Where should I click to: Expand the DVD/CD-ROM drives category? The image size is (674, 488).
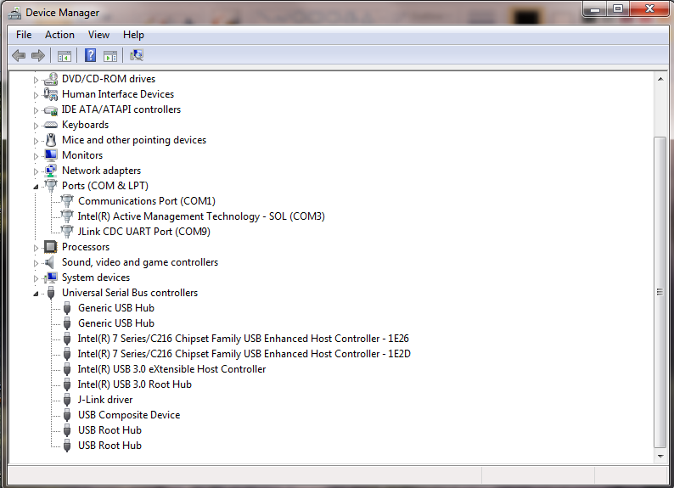click(x=37, y=79)
